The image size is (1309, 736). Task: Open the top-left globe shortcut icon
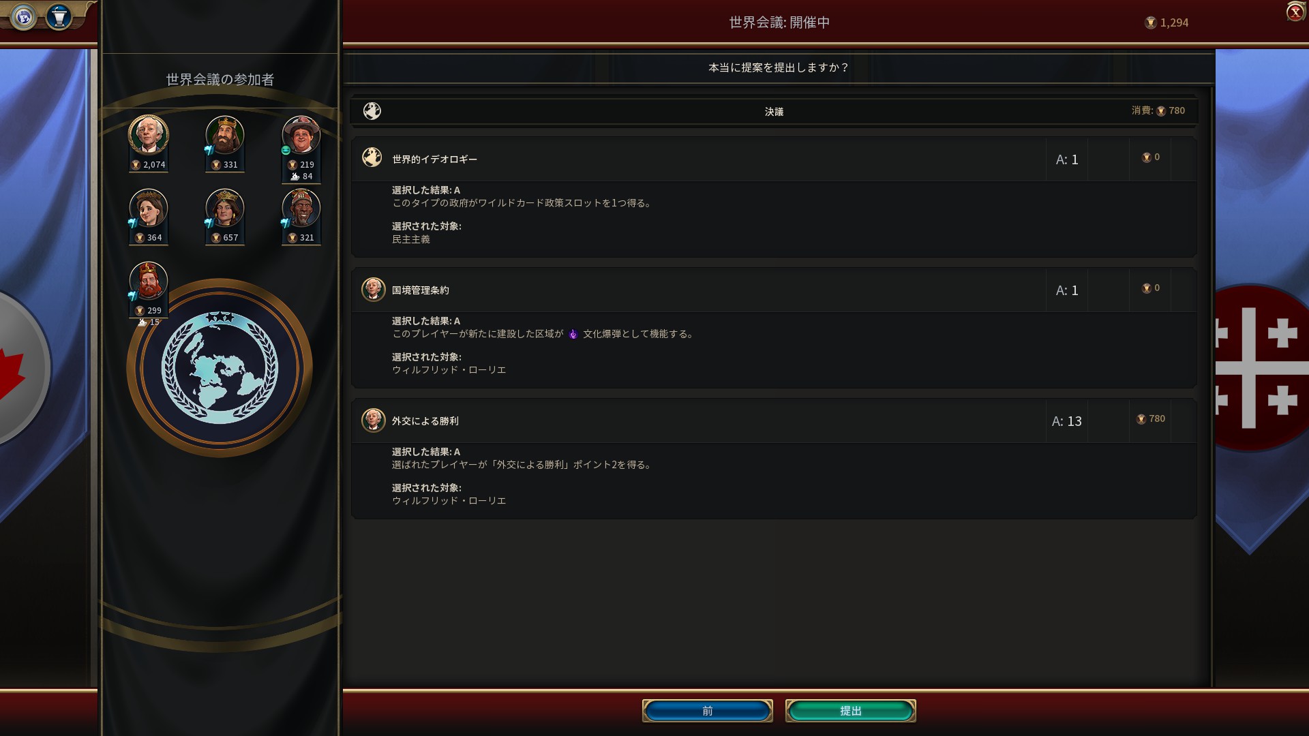(x=24, y=17)
